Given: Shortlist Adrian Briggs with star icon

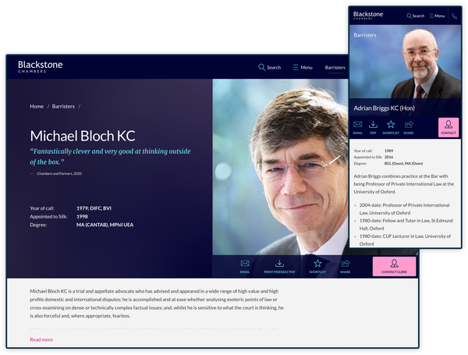Looking at the screenshot, I should pos(391,127).
